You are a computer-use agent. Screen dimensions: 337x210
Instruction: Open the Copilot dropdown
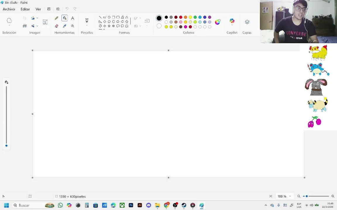pos(232,25)
